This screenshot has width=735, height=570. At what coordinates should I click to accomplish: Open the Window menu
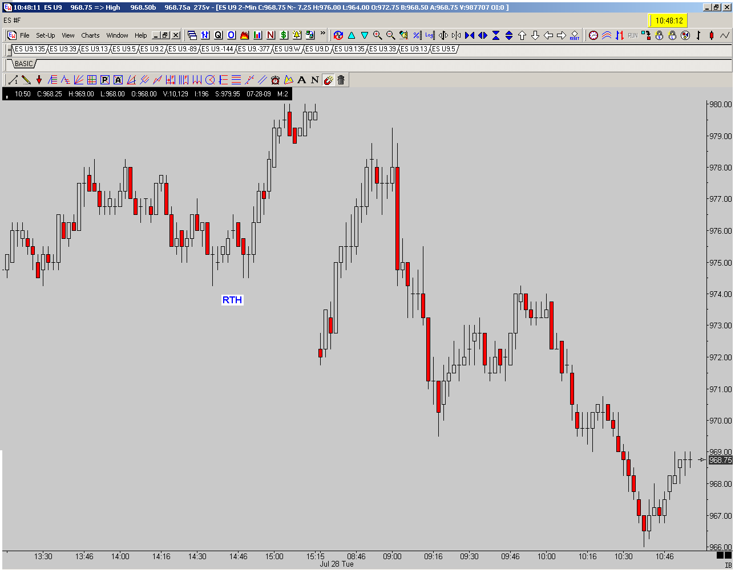[x=118, y=35]
